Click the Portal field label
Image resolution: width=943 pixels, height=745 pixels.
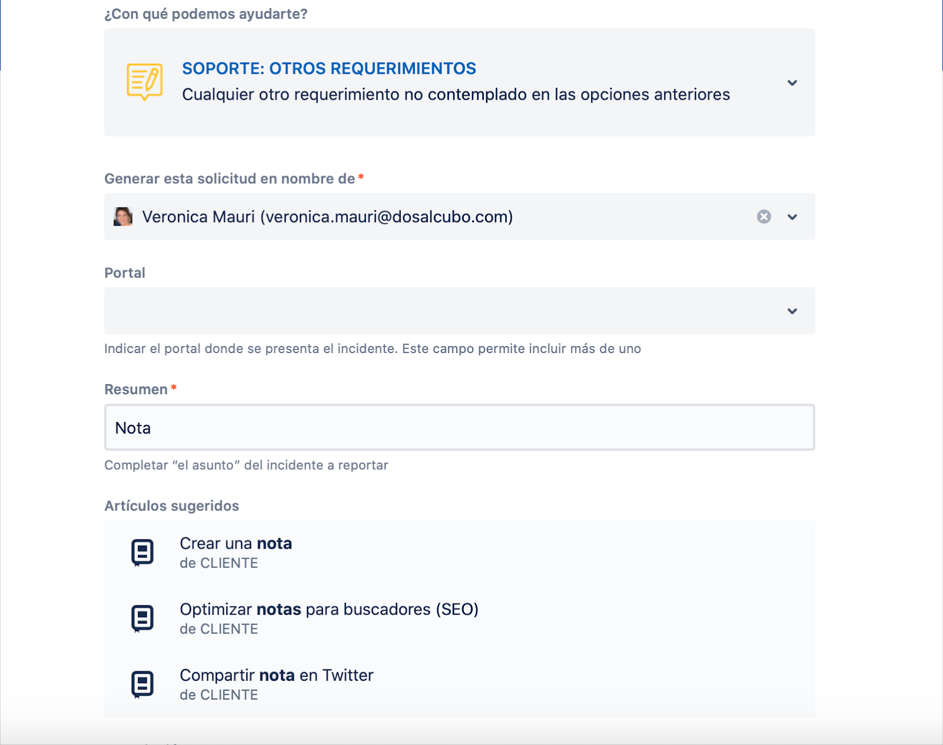pyautogui.click(x=124, y=273)
